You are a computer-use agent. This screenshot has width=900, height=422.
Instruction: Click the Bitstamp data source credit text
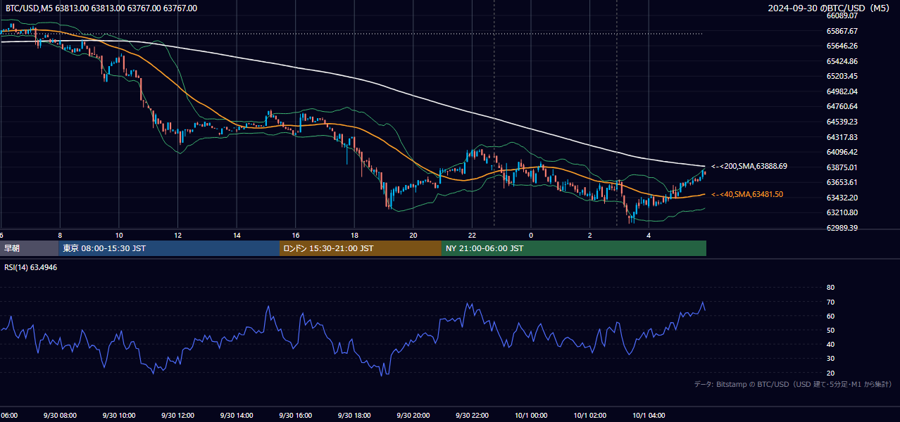793,385
